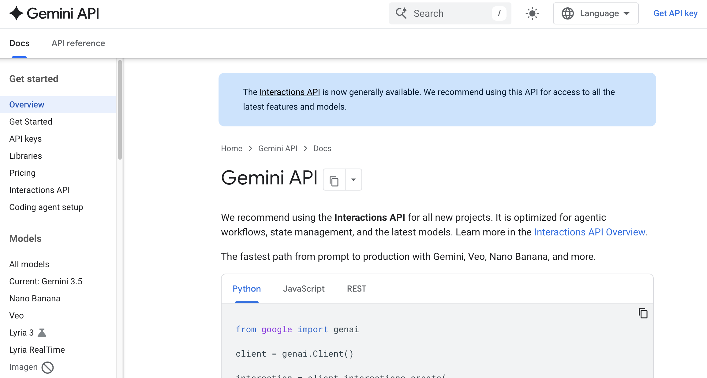Click the sidebar scrollbar thumb
707x378 pixels.
[120, 110]
